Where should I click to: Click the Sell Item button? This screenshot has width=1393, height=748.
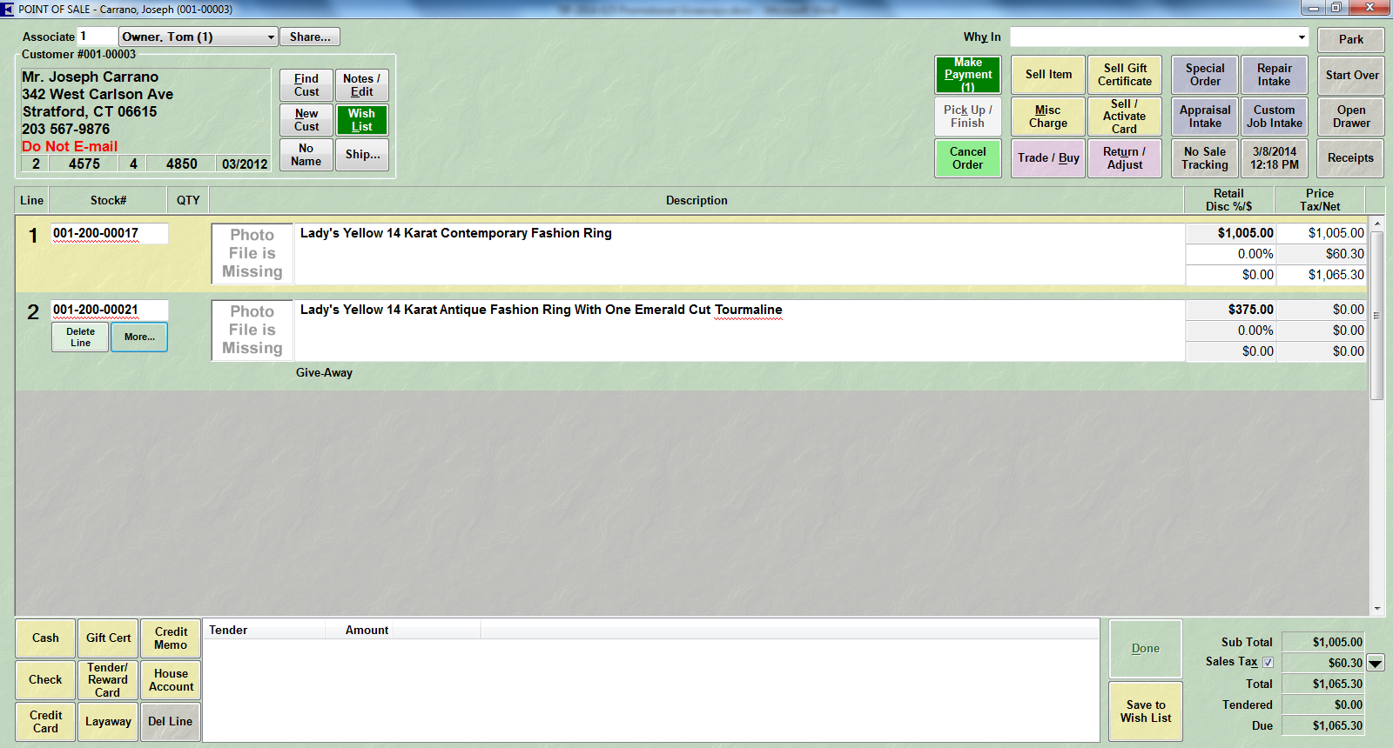1048,75
